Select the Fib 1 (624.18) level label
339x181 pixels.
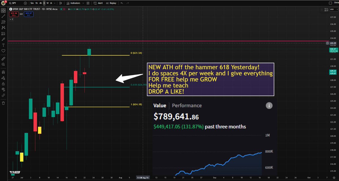pos(136,104)
